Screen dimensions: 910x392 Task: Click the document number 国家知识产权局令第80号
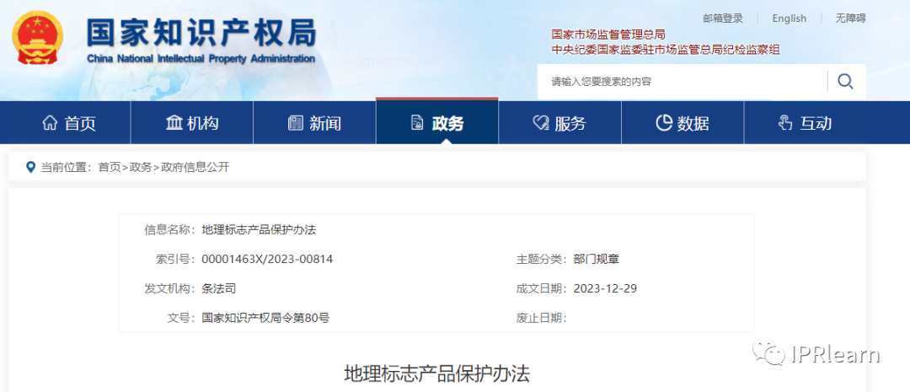tap(265, 318)
